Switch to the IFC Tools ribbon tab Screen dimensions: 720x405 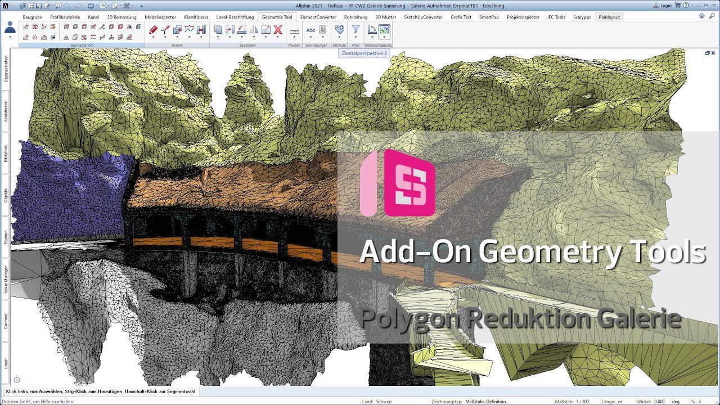[556, 17]
